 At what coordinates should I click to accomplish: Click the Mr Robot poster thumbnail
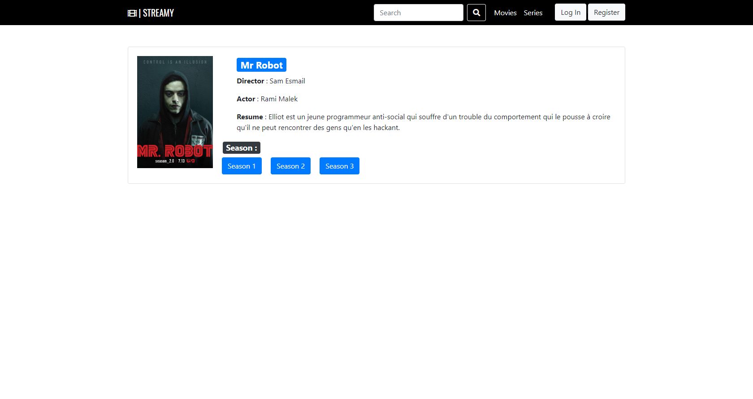[x=175, y=112]
